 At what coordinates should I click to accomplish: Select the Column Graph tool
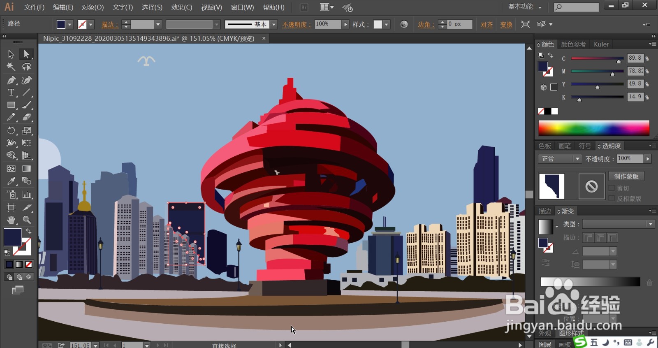26,195
